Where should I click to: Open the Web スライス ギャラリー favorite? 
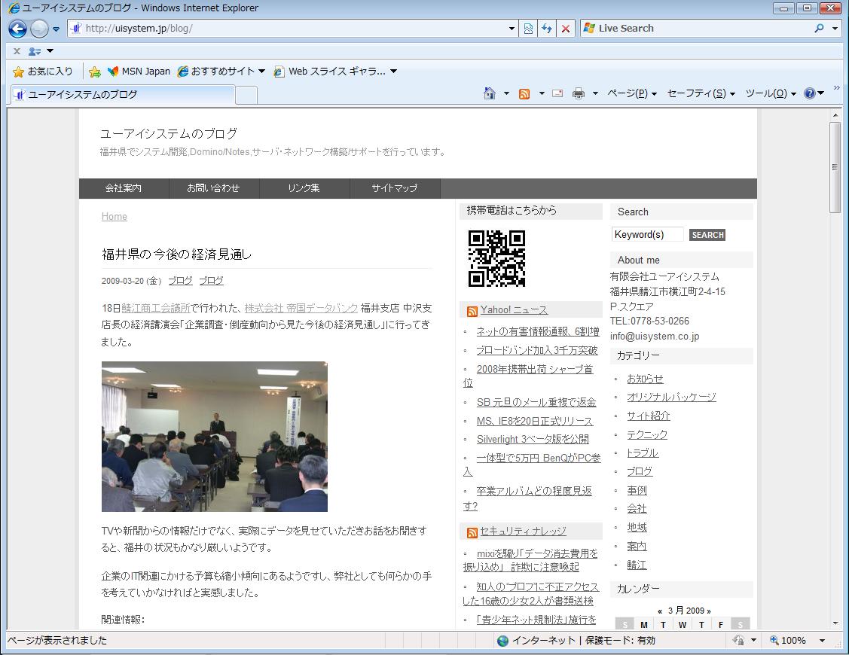[x=336, y=72]
